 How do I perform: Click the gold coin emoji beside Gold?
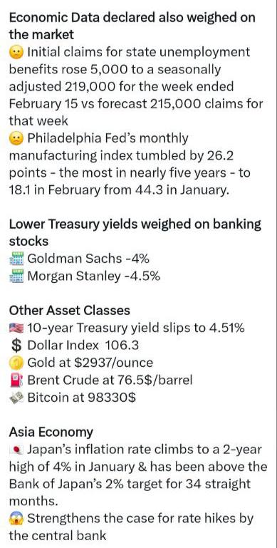pos(16,363)
